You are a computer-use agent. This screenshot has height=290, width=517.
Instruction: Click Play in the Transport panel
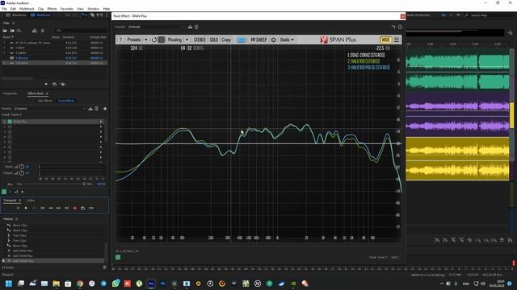(26, 208)
